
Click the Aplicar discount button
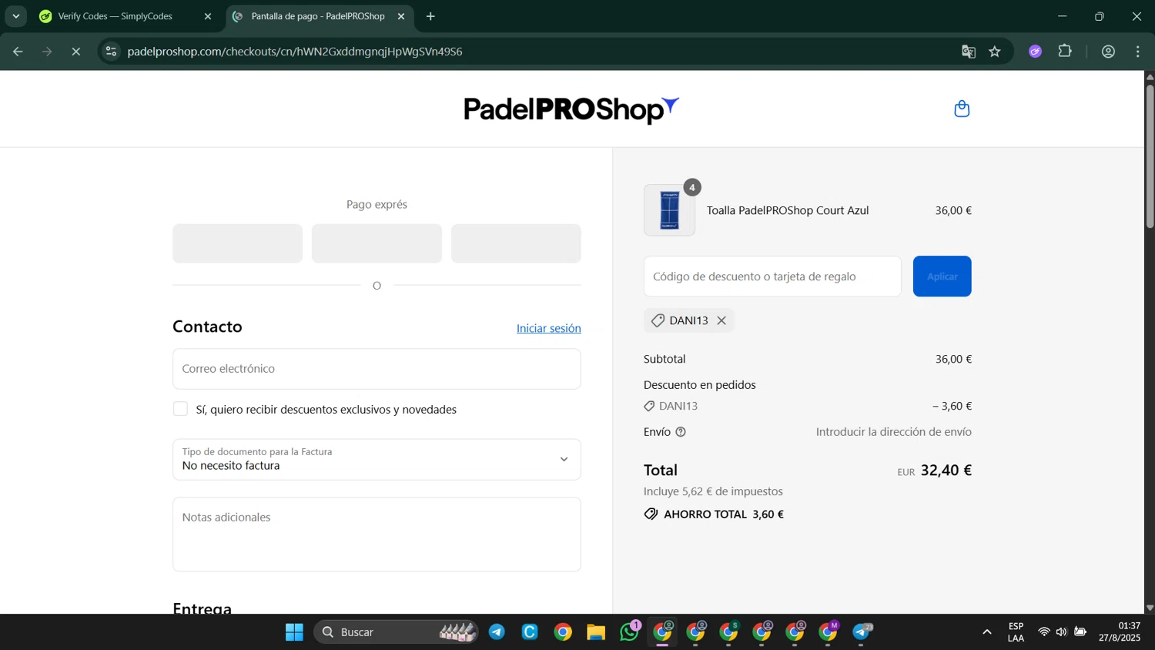pyautogui.click(x=942, y=276)
